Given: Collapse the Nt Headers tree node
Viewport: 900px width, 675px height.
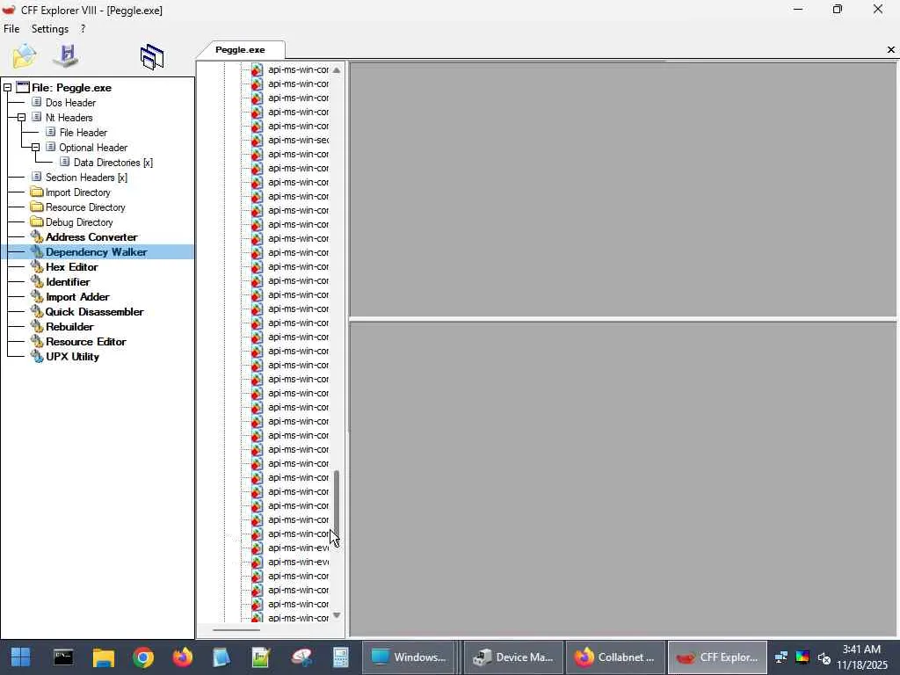Looking at the screenshot, I should pyautogui.click(x=21, y=118).
